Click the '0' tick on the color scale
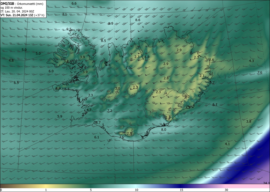 [x=1, y=190]
